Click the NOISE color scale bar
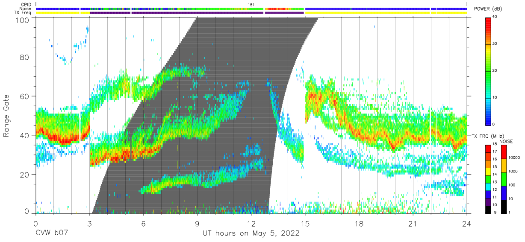 coord(504,179)
